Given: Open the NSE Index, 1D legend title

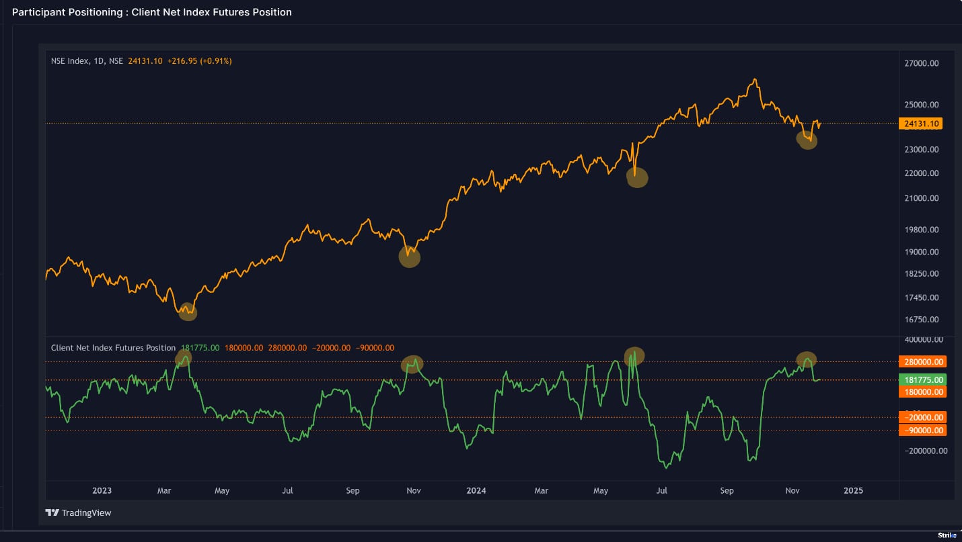Looking at the screenshot, I should click(x=87, y=61).
